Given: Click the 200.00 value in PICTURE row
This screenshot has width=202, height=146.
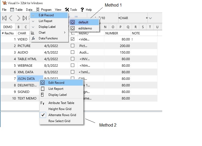Looking at the screenshot, I should pyautogui.click(x=125, y=46).
